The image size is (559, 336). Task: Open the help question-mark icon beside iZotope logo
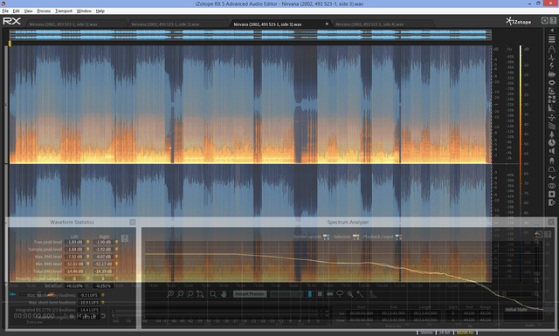(x=553, y=21)
